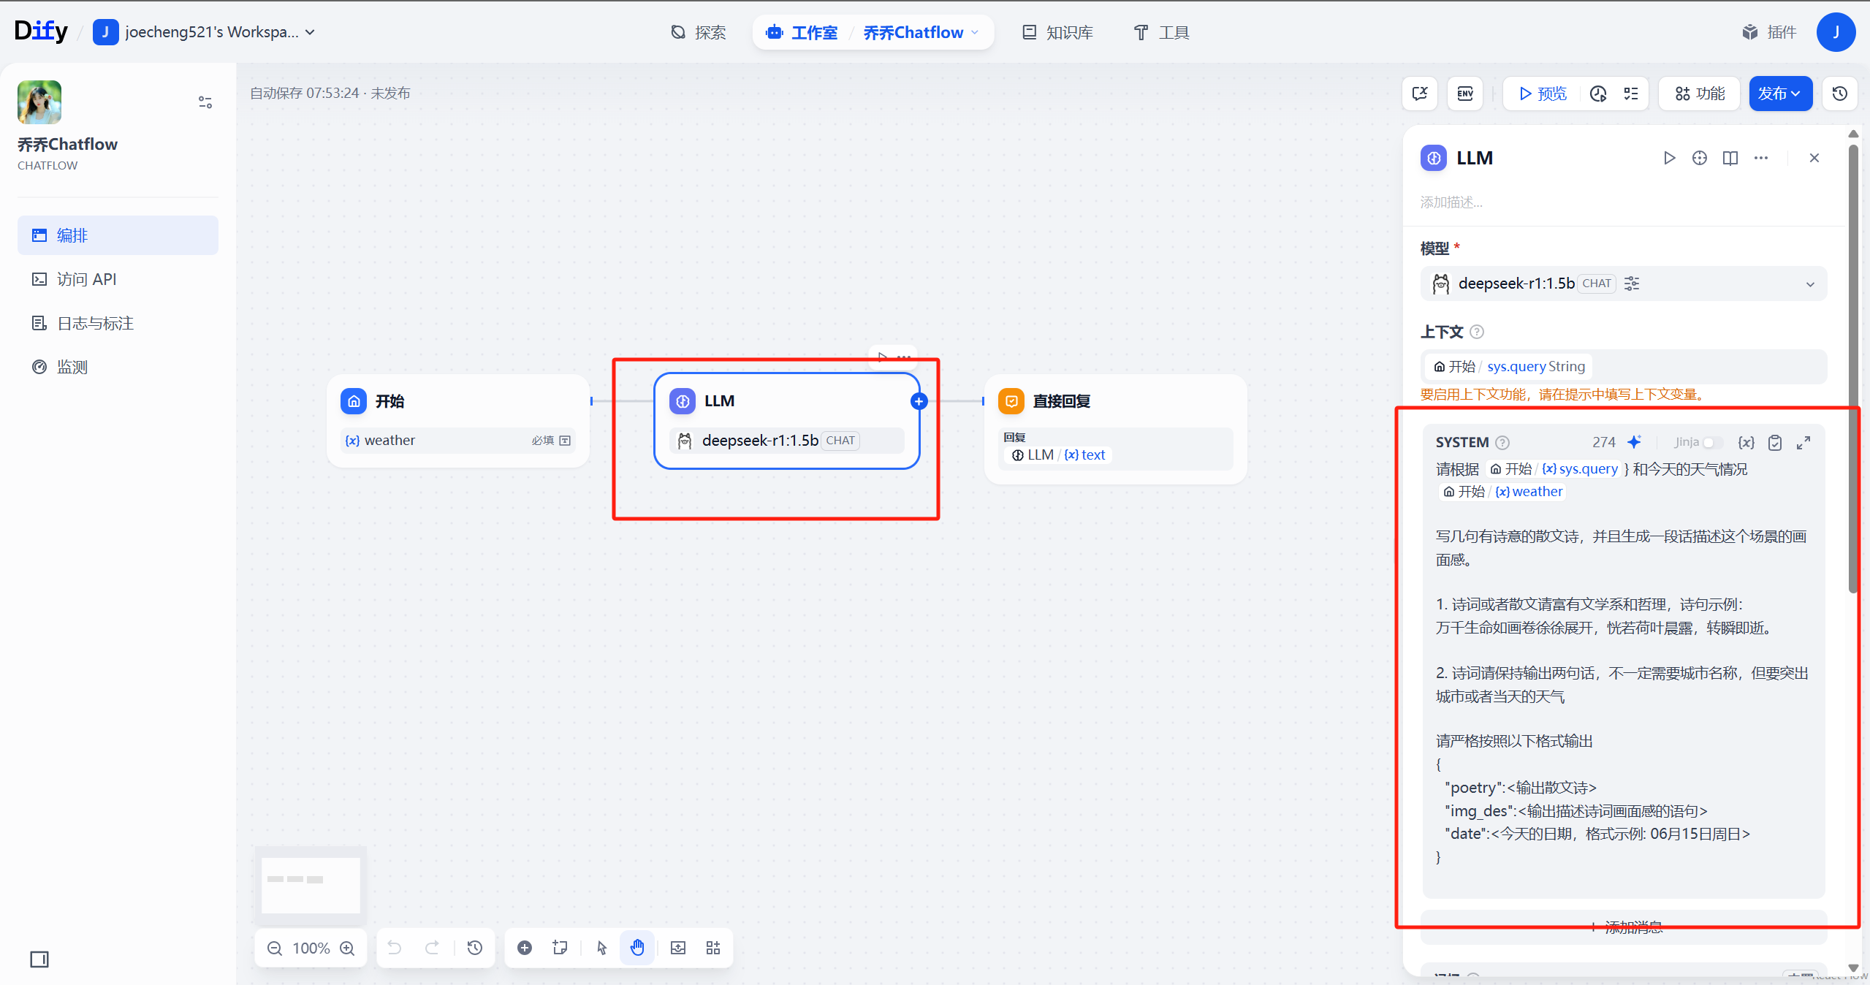This screenshot has height=985, width=1870.
Task: Open the model parameter settings icon
Action: (1632, 284)
